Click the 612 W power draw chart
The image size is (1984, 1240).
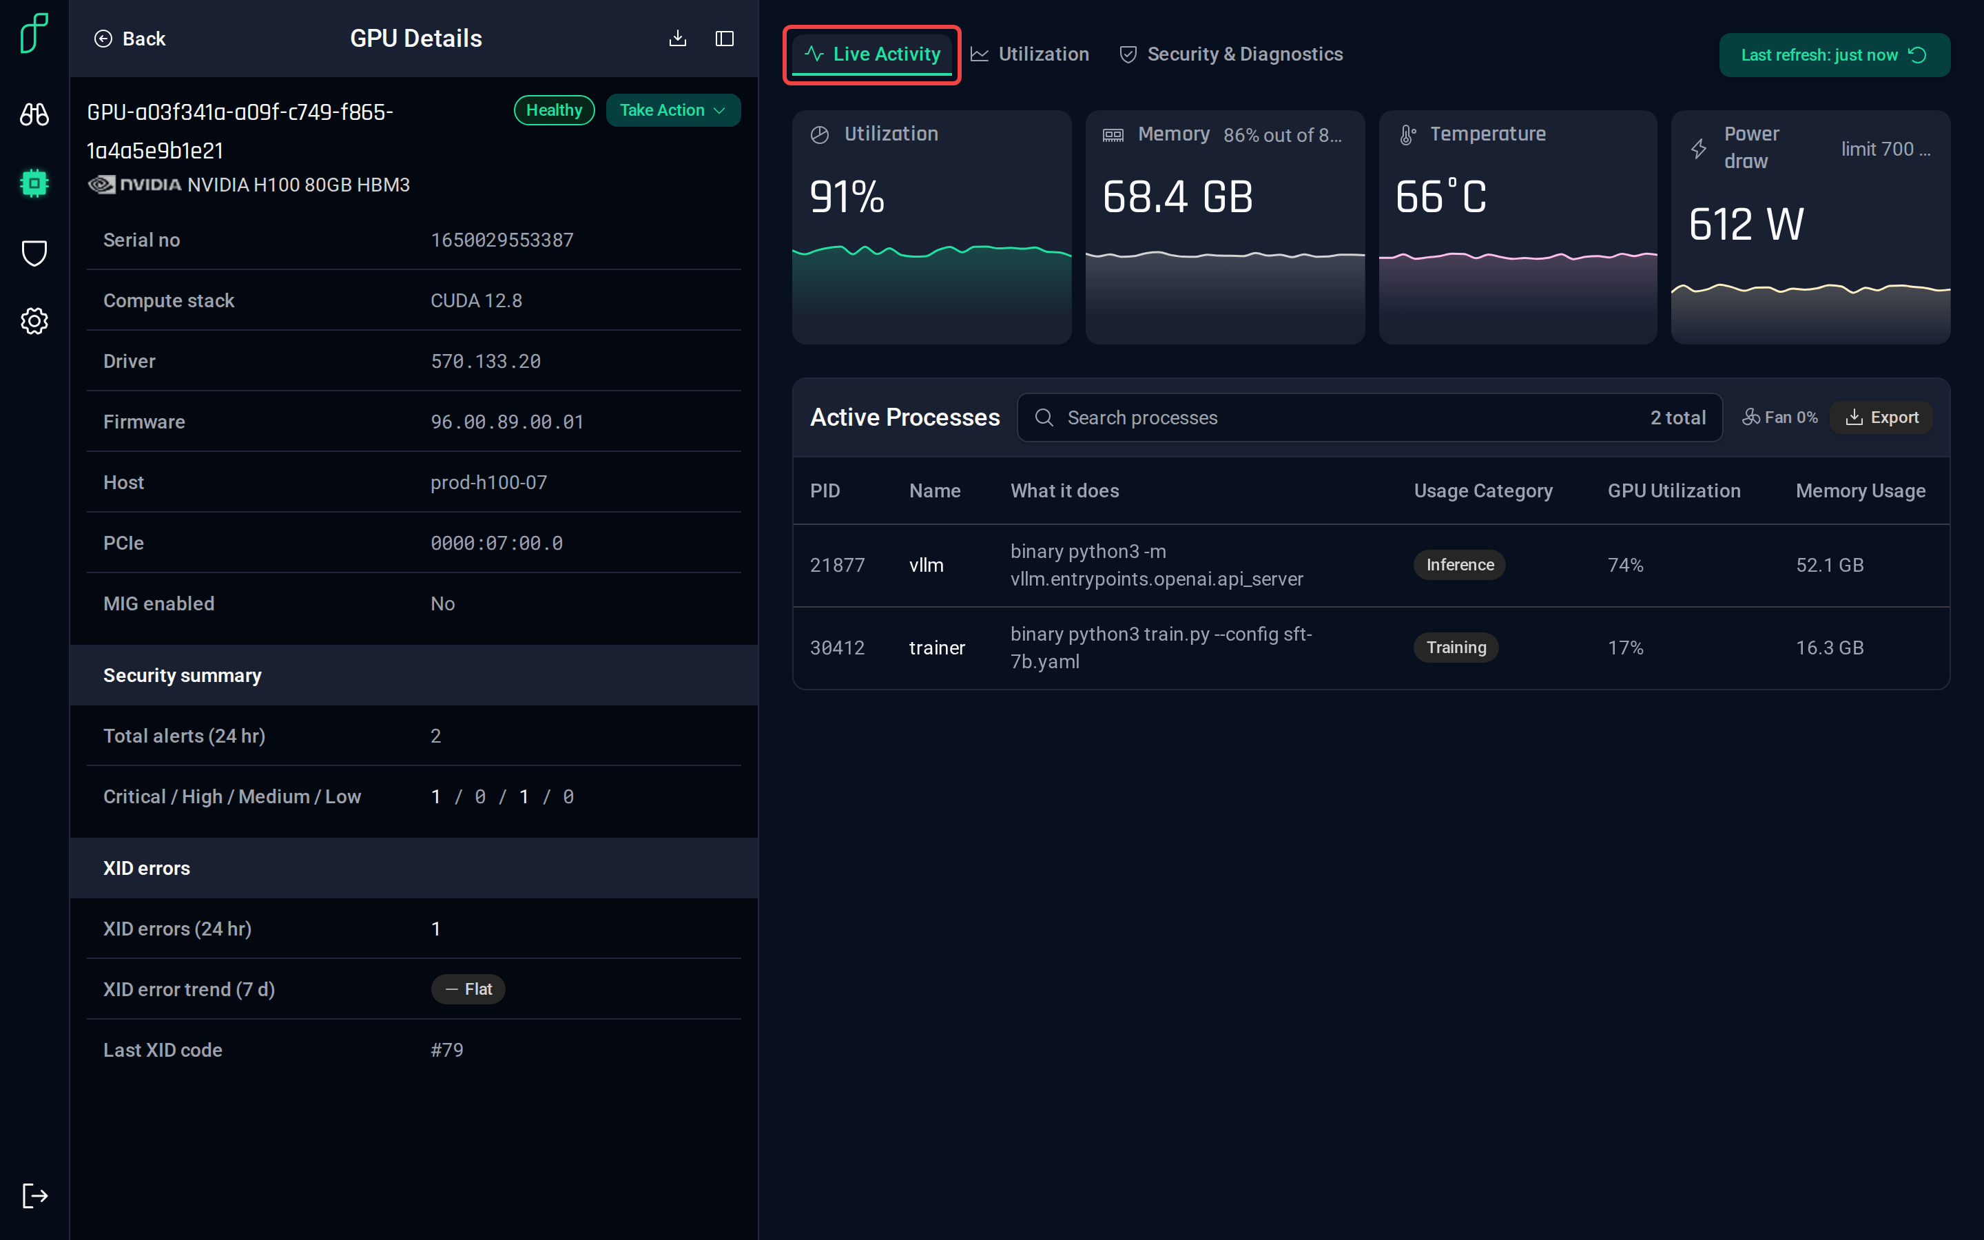coord(1810,313)
